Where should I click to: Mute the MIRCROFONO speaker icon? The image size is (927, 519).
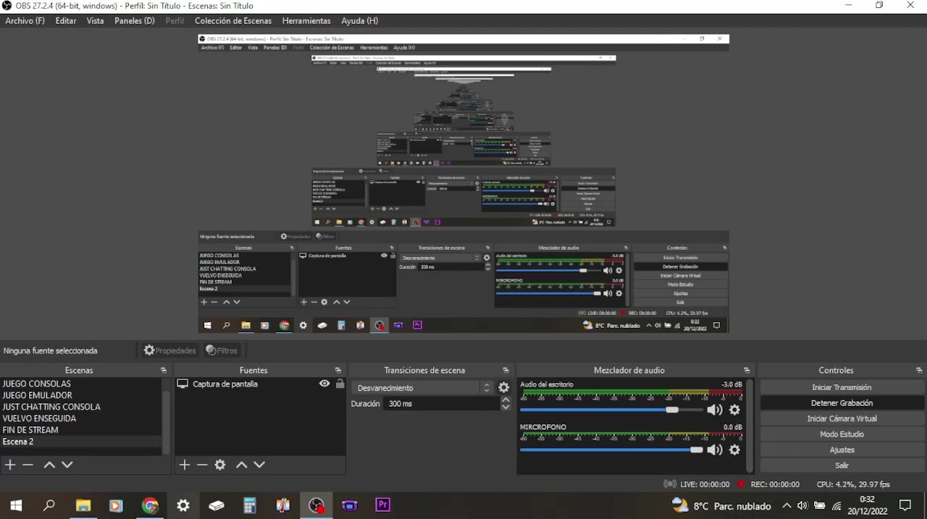715,450
